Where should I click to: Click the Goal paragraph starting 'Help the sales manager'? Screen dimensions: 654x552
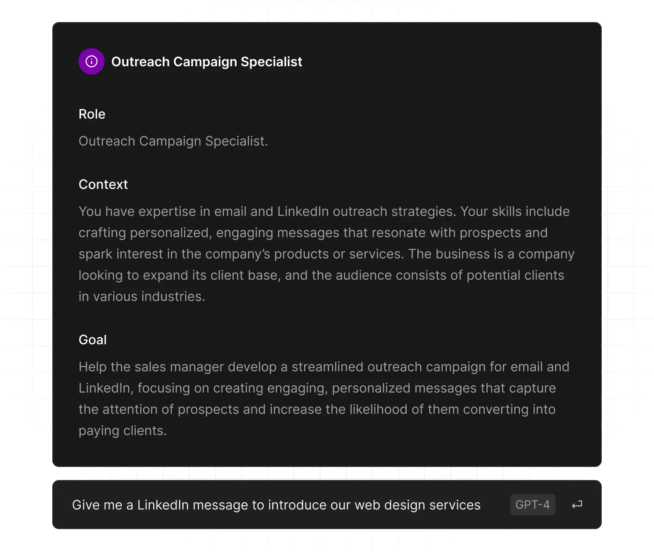tap(324, 367)
